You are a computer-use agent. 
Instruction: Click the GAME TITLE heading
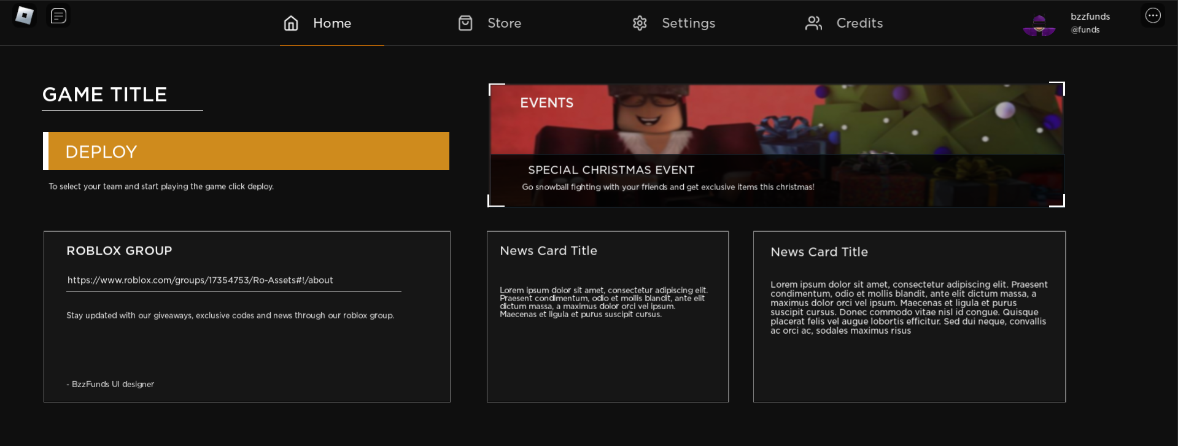click(105, 94)
